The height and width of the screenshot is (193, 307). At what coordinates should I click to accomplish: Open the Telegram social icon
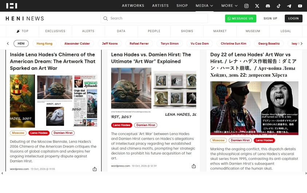coord(289,6)
